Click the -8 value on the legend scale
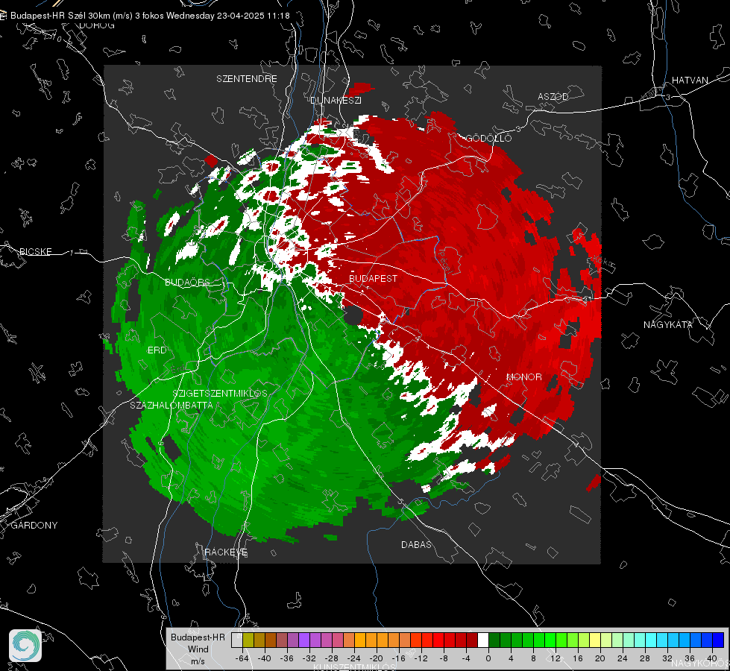 tap(444, 658)
